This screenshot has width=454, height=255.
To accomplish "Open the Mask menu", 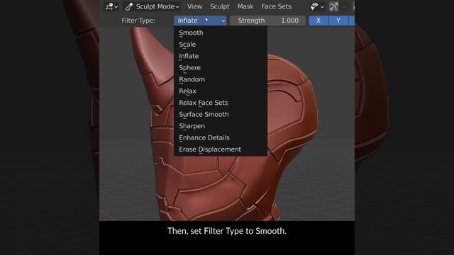I will point(245,6).
